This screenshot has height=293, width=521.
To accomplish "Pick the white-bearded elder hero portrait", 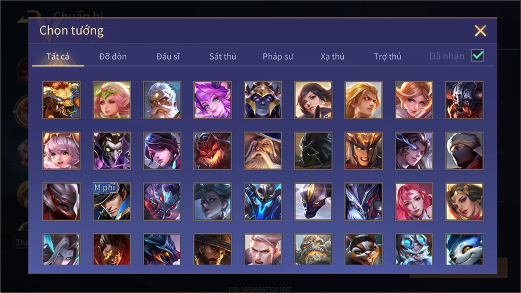I will 162,100.
